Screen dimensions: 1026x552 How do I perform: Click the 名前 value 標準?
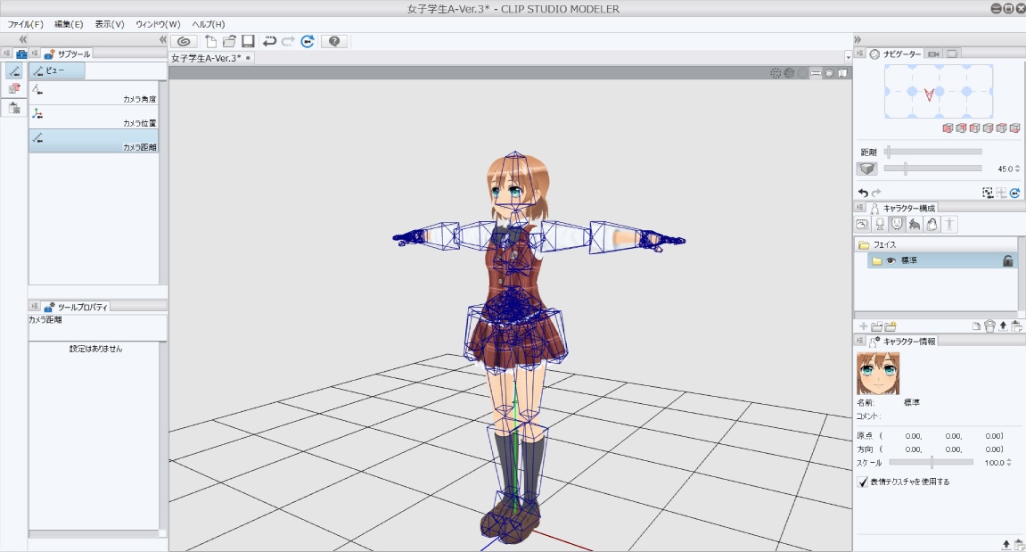point(912,403)
